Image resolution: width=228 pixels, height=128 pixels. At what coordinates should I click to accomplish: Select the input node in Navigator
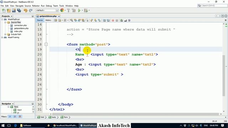coord(19,110)
